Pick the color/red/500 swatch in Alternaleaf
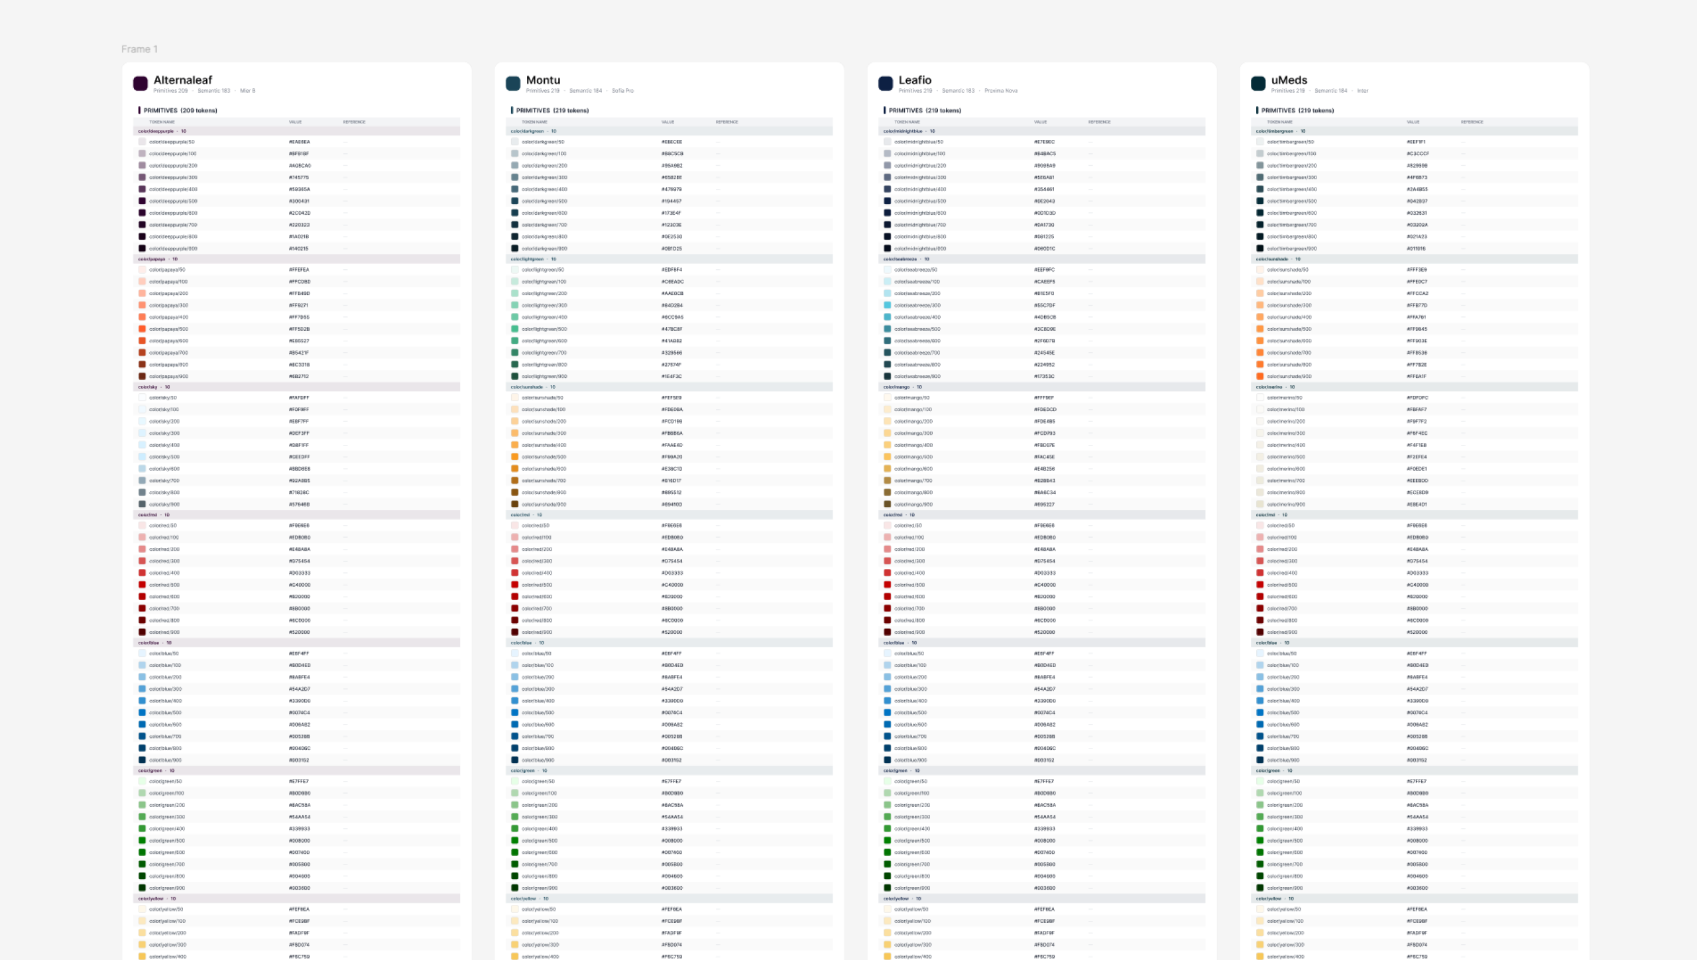 click(142, 585)
